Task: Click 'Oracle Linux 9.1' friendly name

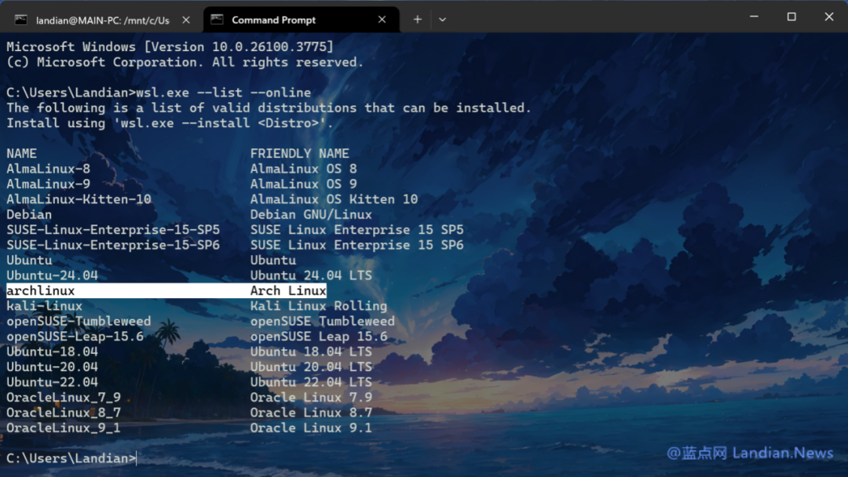Action: (x=311, y=428)
